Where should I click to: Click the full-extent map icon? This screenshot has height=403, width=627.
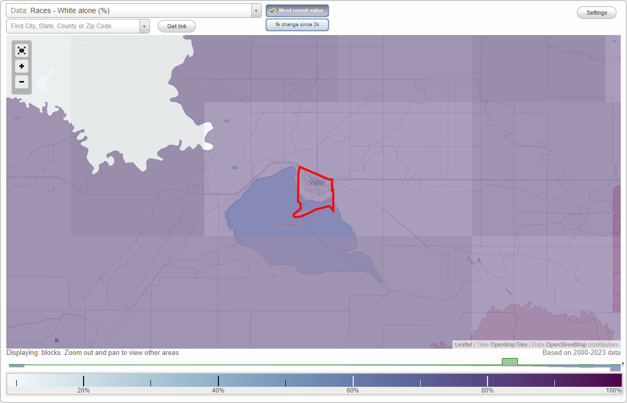point(21,50)
